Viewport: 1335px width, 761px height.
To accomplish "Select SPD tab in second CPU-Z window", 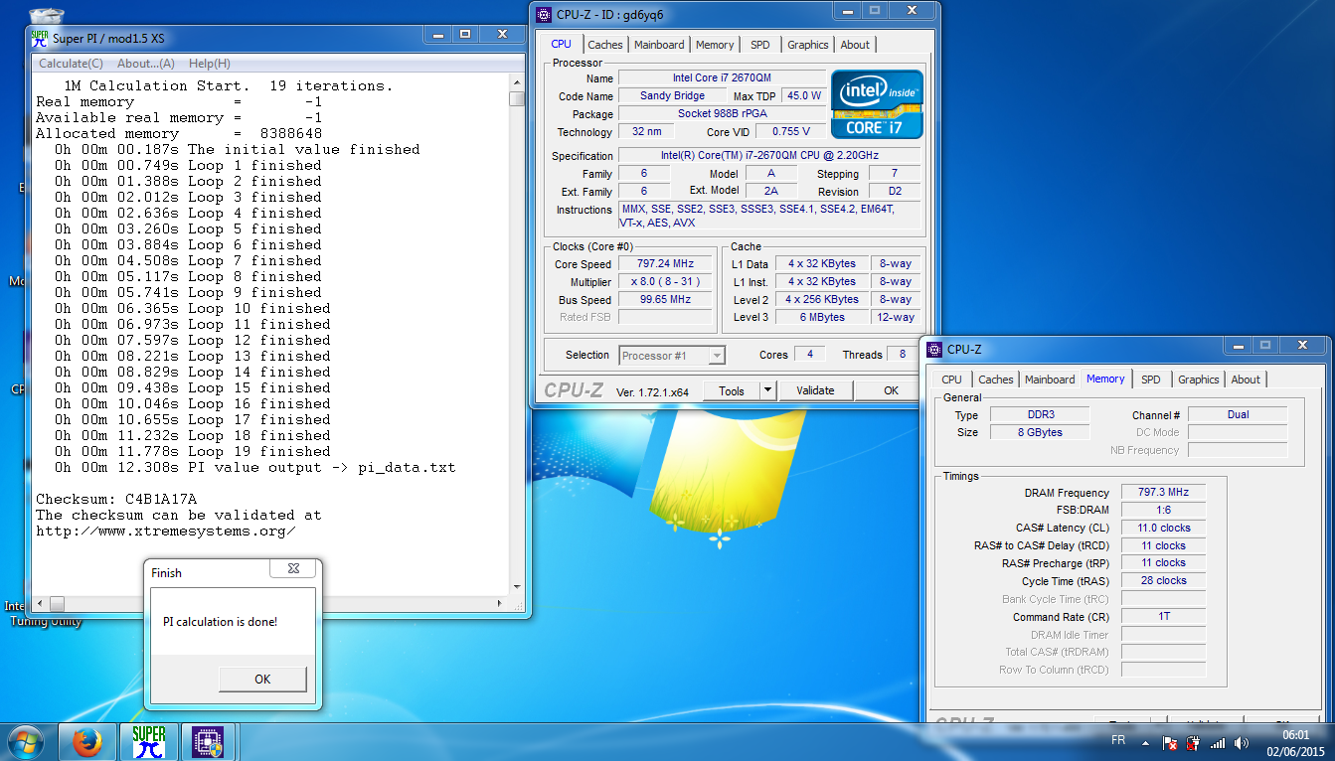I will (x=1151, y=380).
